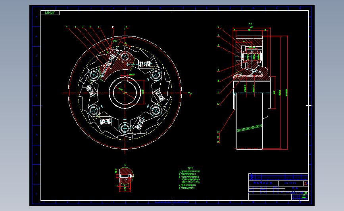This screenshot has width=344, height=211.
Task: Select part balloon number 3 in front view
Action: pos(83,27)
